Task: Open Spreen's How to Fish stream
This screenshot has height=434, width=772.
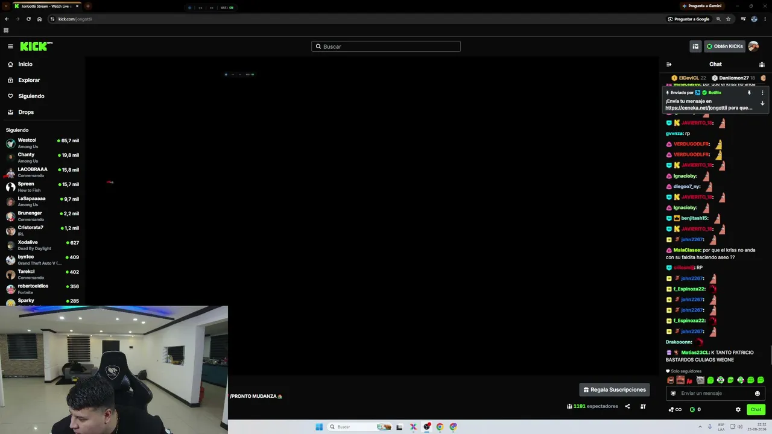Action: [x=42, y=187]
